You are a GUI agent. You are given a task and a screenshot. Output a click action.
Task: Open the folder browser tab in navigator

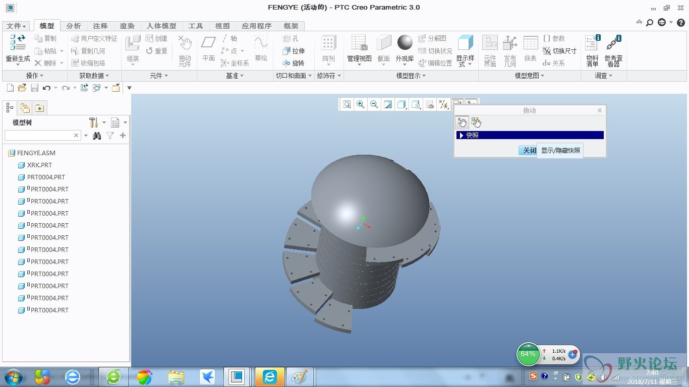click(25, 107)
